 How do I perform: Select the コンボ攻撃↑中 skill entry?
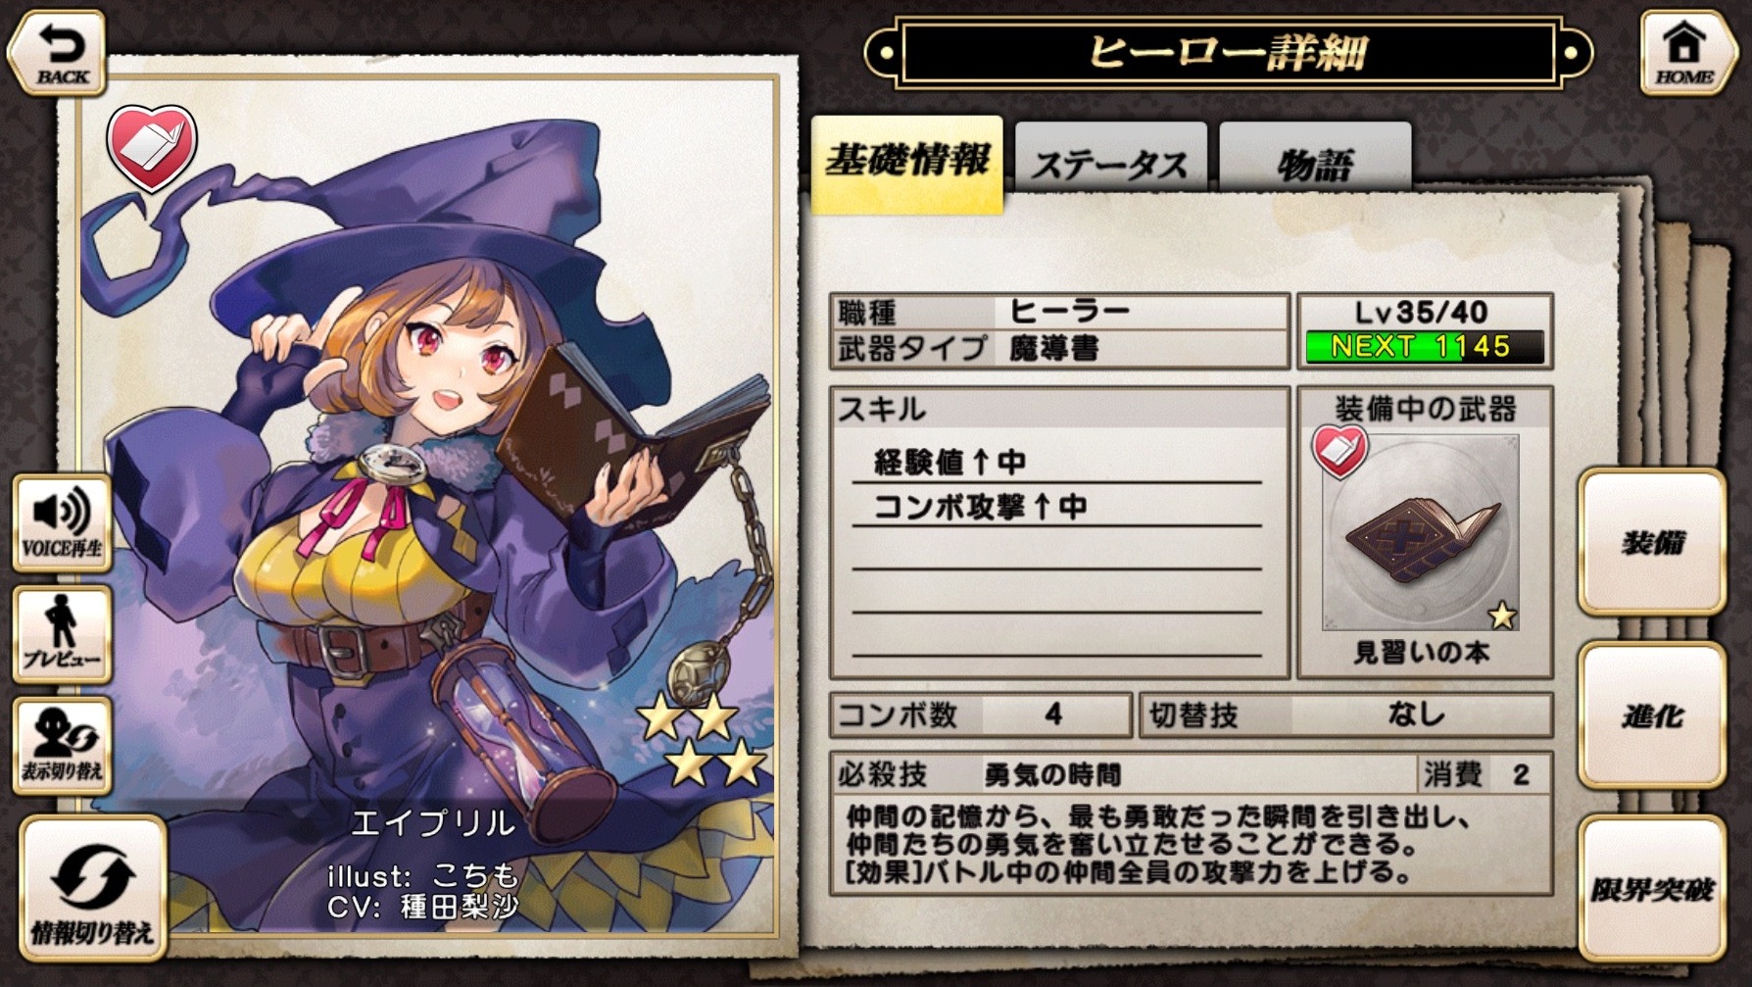tap(1057, 507)
